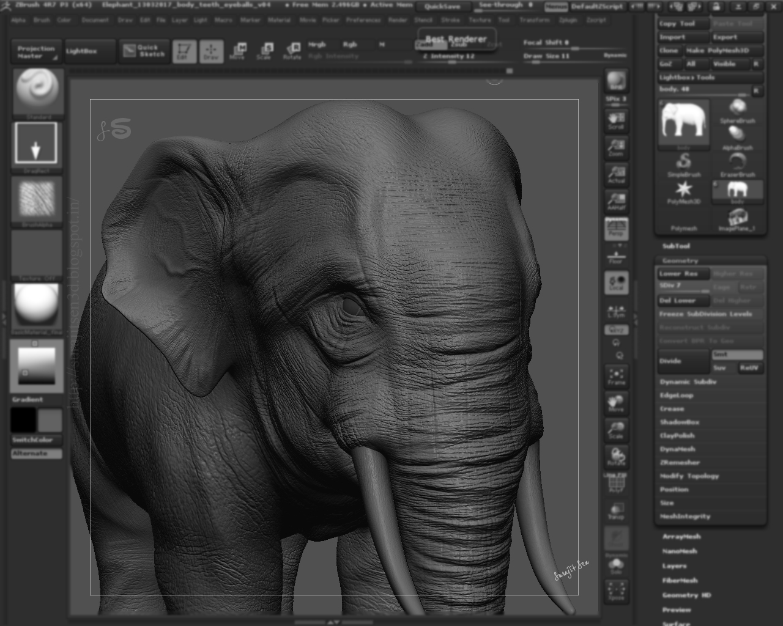The image size is (783, 626).
Task: Expand the SubTool section
Action: [x=676, y=246]
